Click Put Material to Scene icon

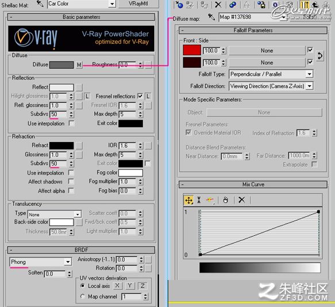pos(190,5)
